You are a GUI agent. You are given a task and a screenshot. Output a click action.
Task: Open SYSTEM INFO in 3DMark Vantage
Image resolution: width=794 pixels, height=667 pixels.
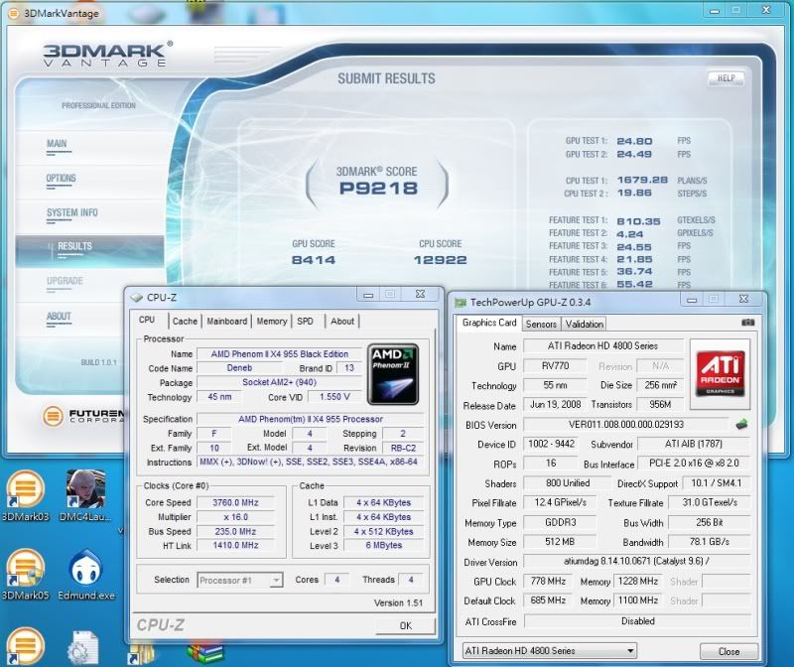click(x=71, y=212)
